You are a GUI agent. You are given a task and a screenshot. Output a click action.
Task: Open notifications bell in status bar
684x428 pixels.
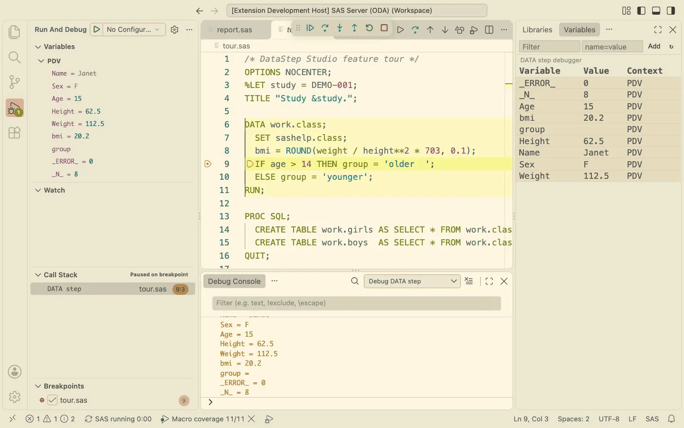(x=672, y=419)
